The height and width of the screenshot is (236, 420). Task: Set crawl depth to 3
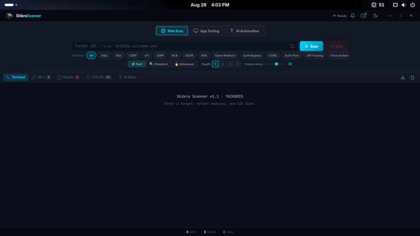coord(230,64)
